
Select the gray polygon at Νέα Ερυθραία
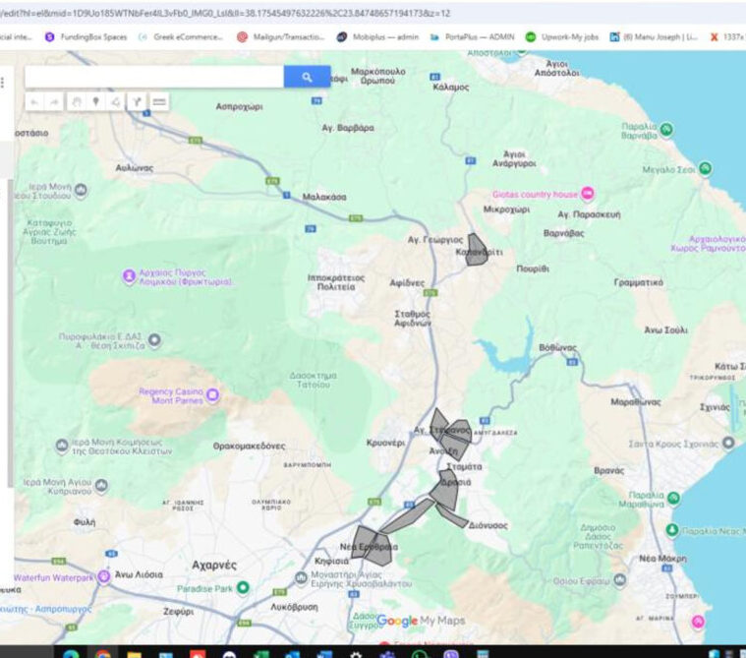click(x=372, y=546)
